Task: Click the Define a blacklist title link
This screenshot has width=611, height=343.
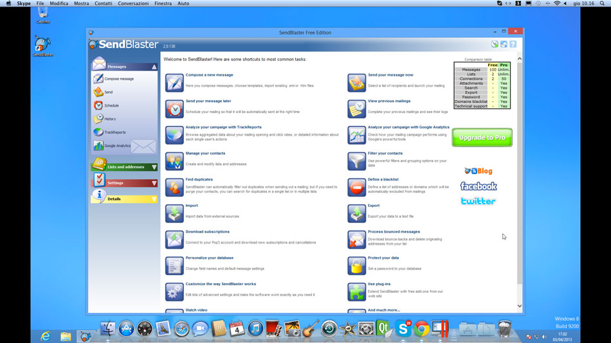Action: coord(383,179)
